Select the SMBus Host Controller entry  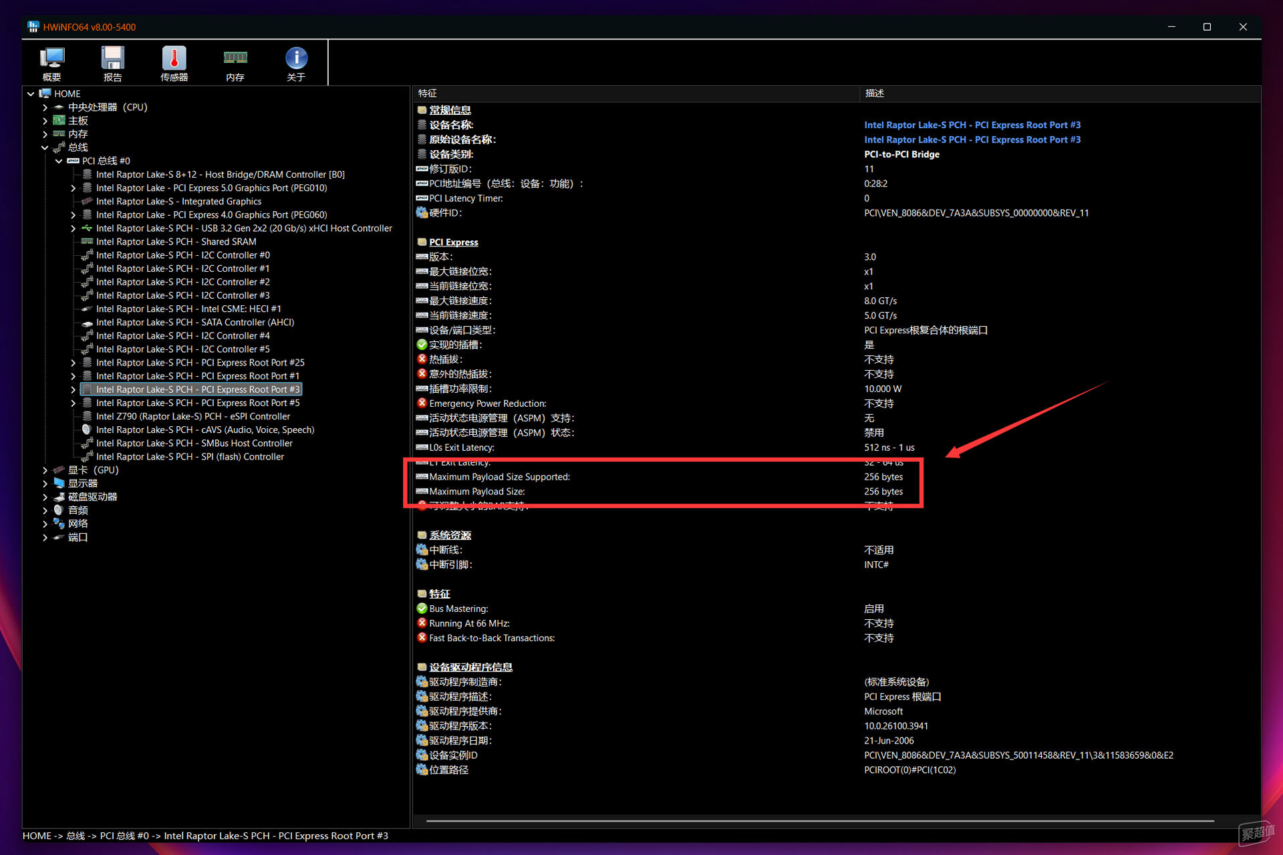(194, 443)
